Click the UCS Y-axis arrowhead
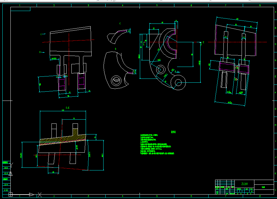Screen dimensions: 277x199 (11, 174)
